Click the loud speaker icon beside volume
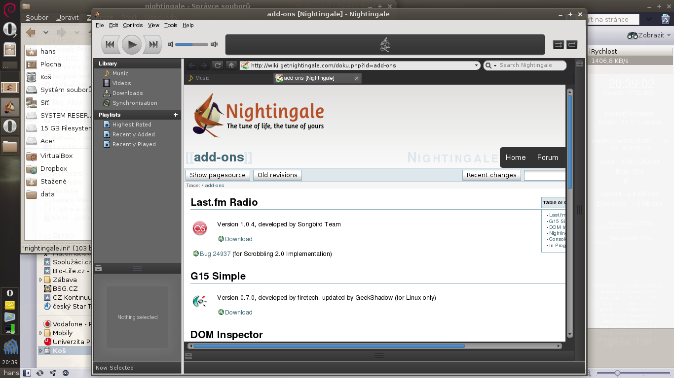Image resolution: width=674 pixels, height=378 pixels. coord(214,44)
